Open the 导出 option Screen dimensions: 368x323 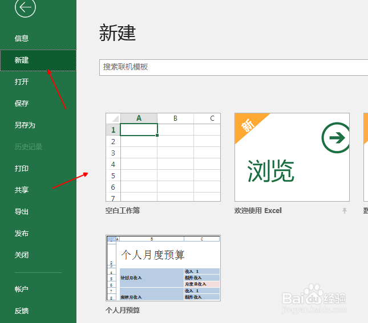point(22,212)
